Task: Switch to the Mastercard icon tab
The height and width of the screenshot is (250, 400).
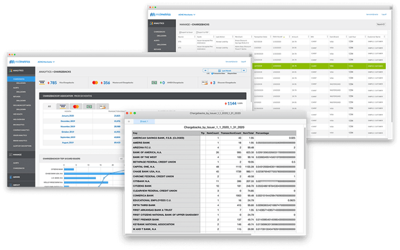Action: 76,107
